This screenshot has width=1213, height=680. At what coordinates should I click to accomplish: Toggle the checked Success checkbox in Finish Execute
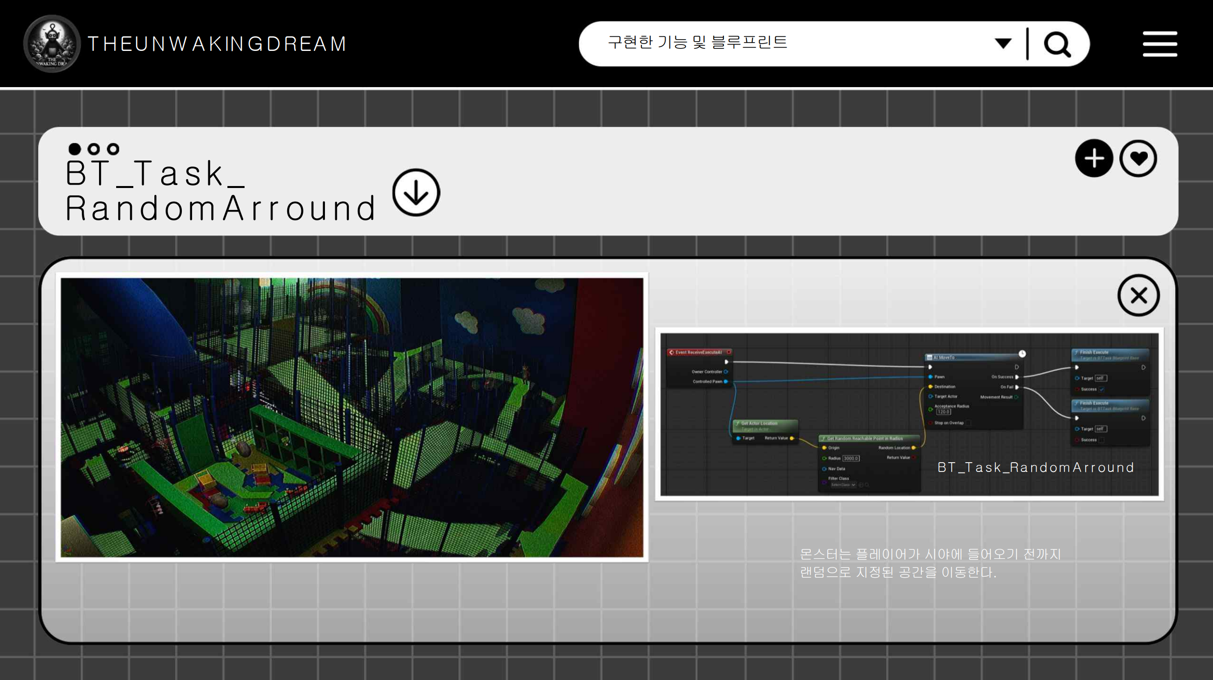pos(1102,390)
